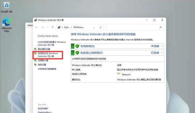Click 通知状态 label text

[76, 80]
